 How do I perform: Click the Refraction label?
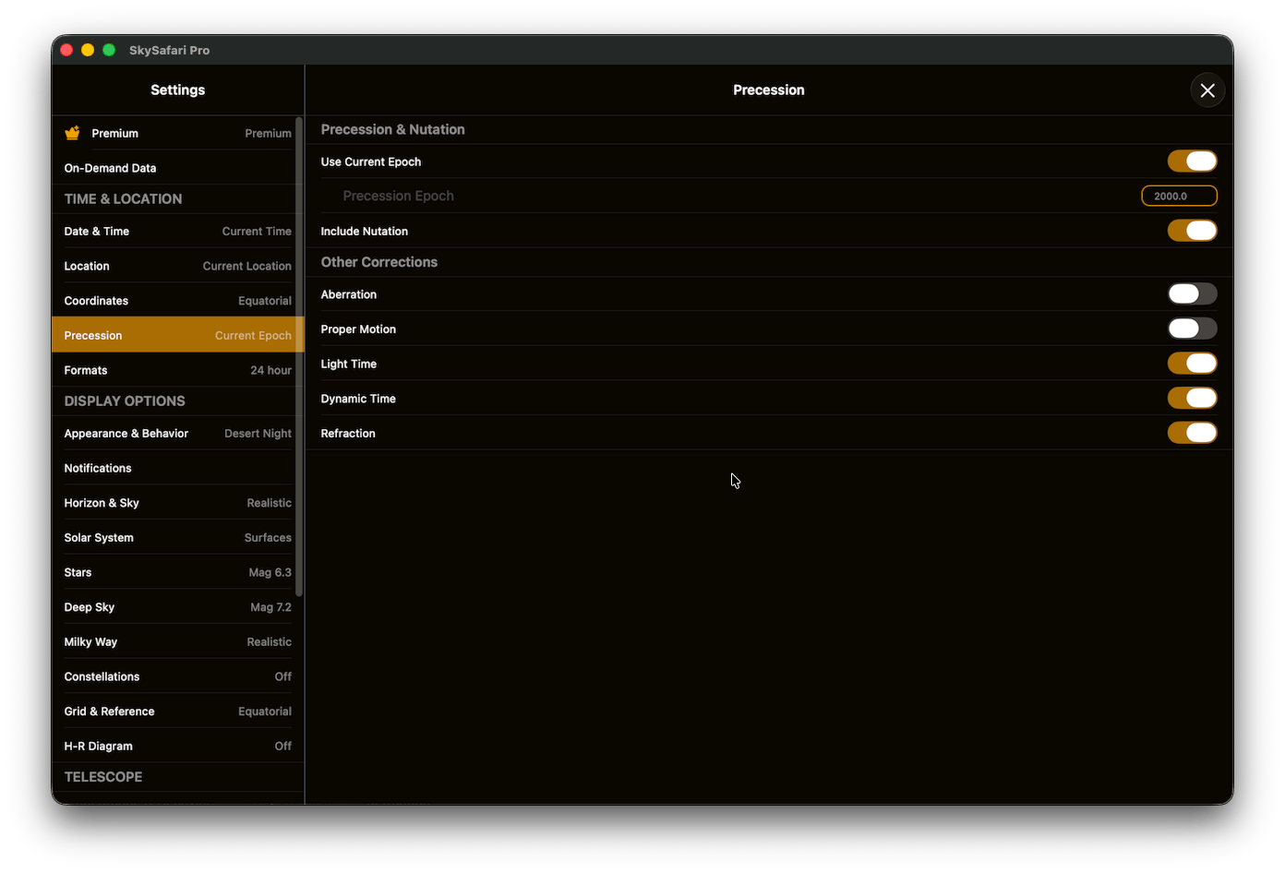pos(348,434)
